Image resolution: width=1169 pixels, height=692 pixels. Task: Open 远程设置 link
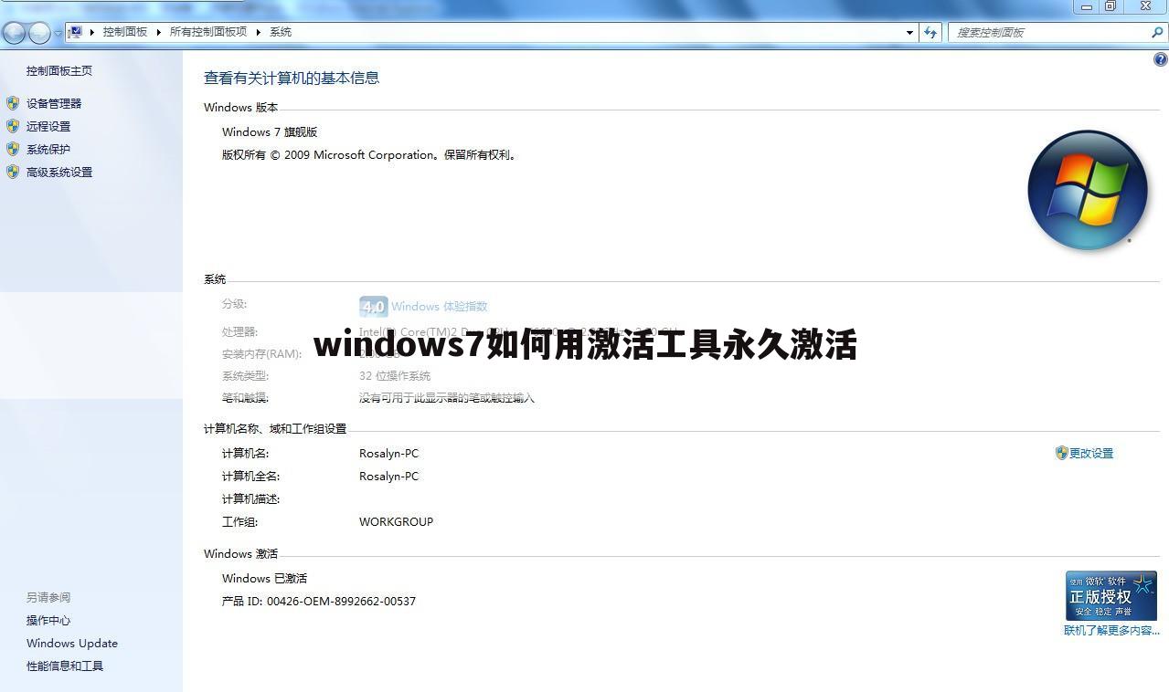48,126
